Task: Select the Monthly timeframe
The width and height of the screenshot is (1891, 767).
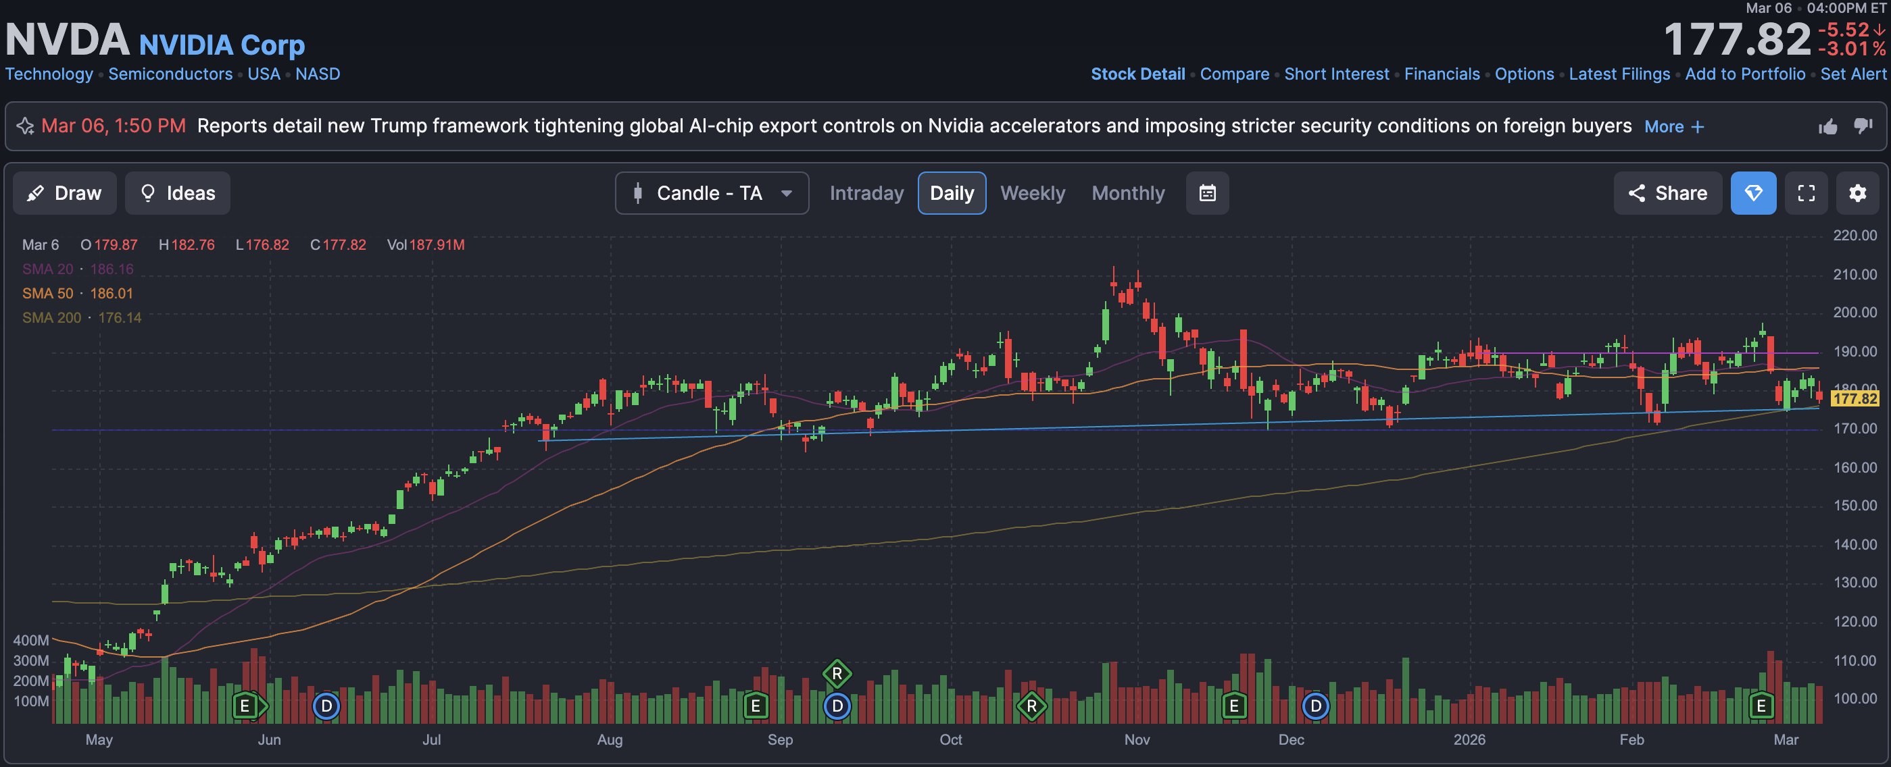Action: 1127,193
